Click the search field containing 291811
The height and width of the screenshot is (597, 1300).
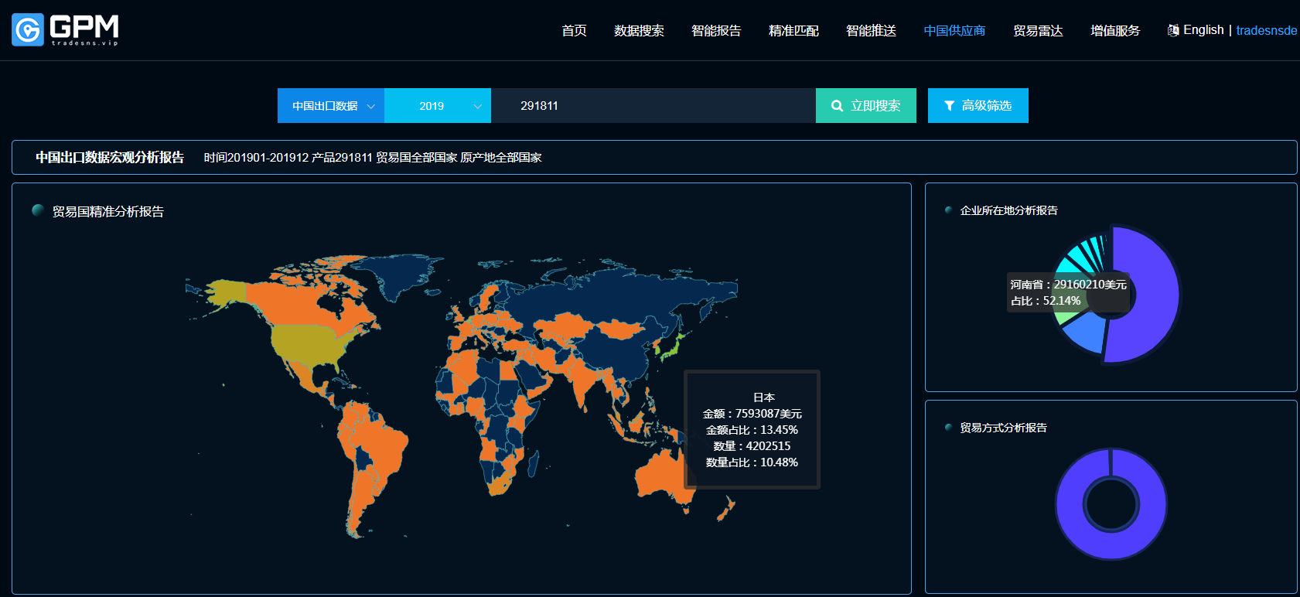click(x=653, y=106)
